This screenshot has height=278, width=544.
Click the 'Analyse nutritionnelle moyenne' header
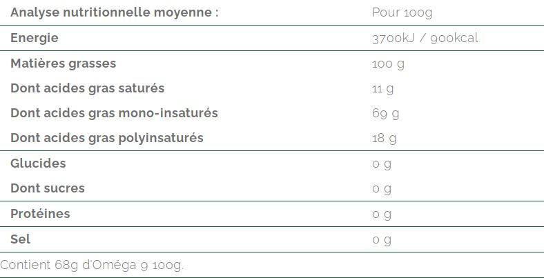pos(114,13)
